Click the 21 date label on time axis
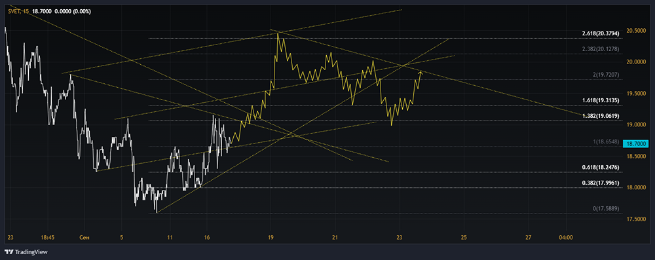The image size is (655, 260). (x=335, y=237)
